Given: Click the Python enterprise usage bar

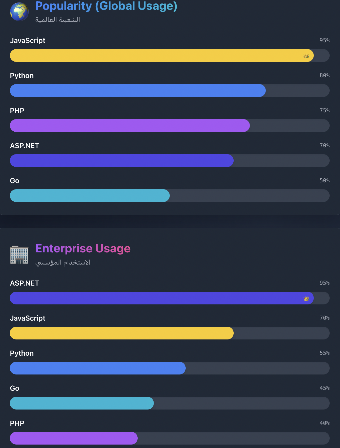Looking at the screenshot, I should click(98, 368).
